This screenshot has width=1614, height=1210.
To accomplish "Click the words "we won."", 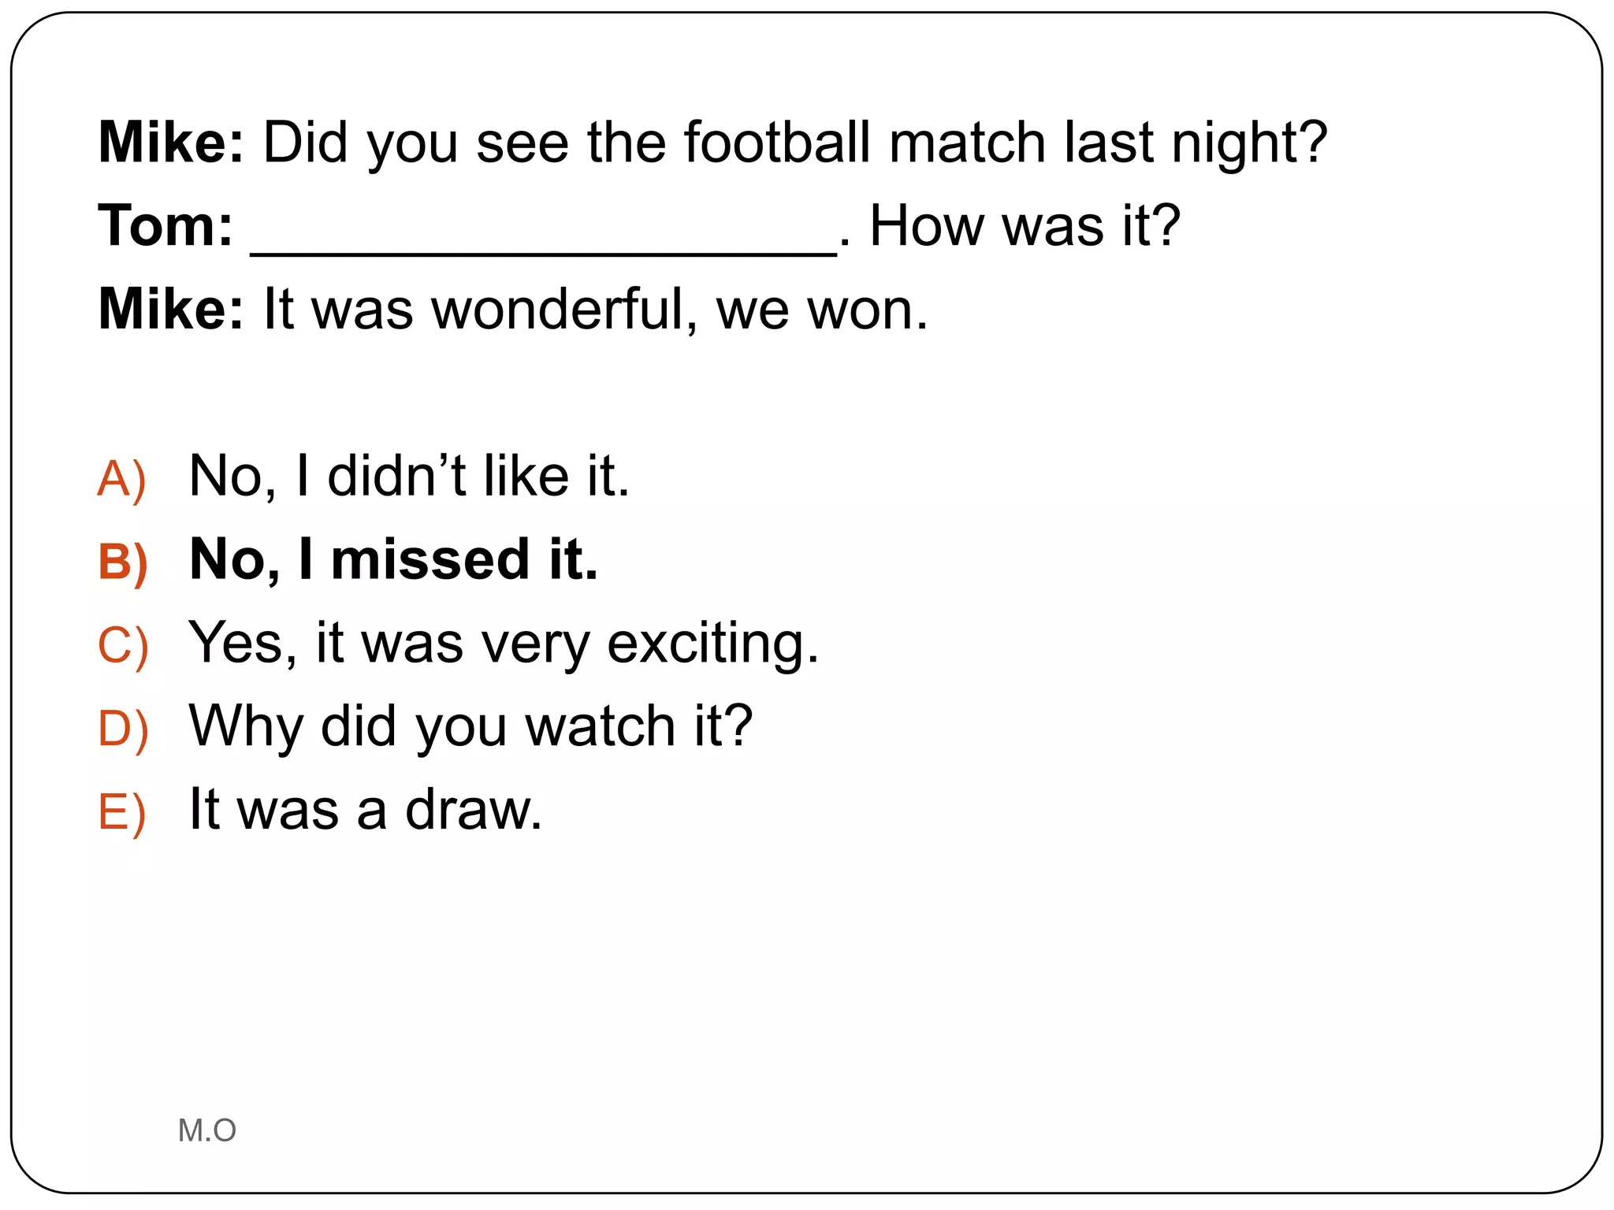I will [822, 310].
